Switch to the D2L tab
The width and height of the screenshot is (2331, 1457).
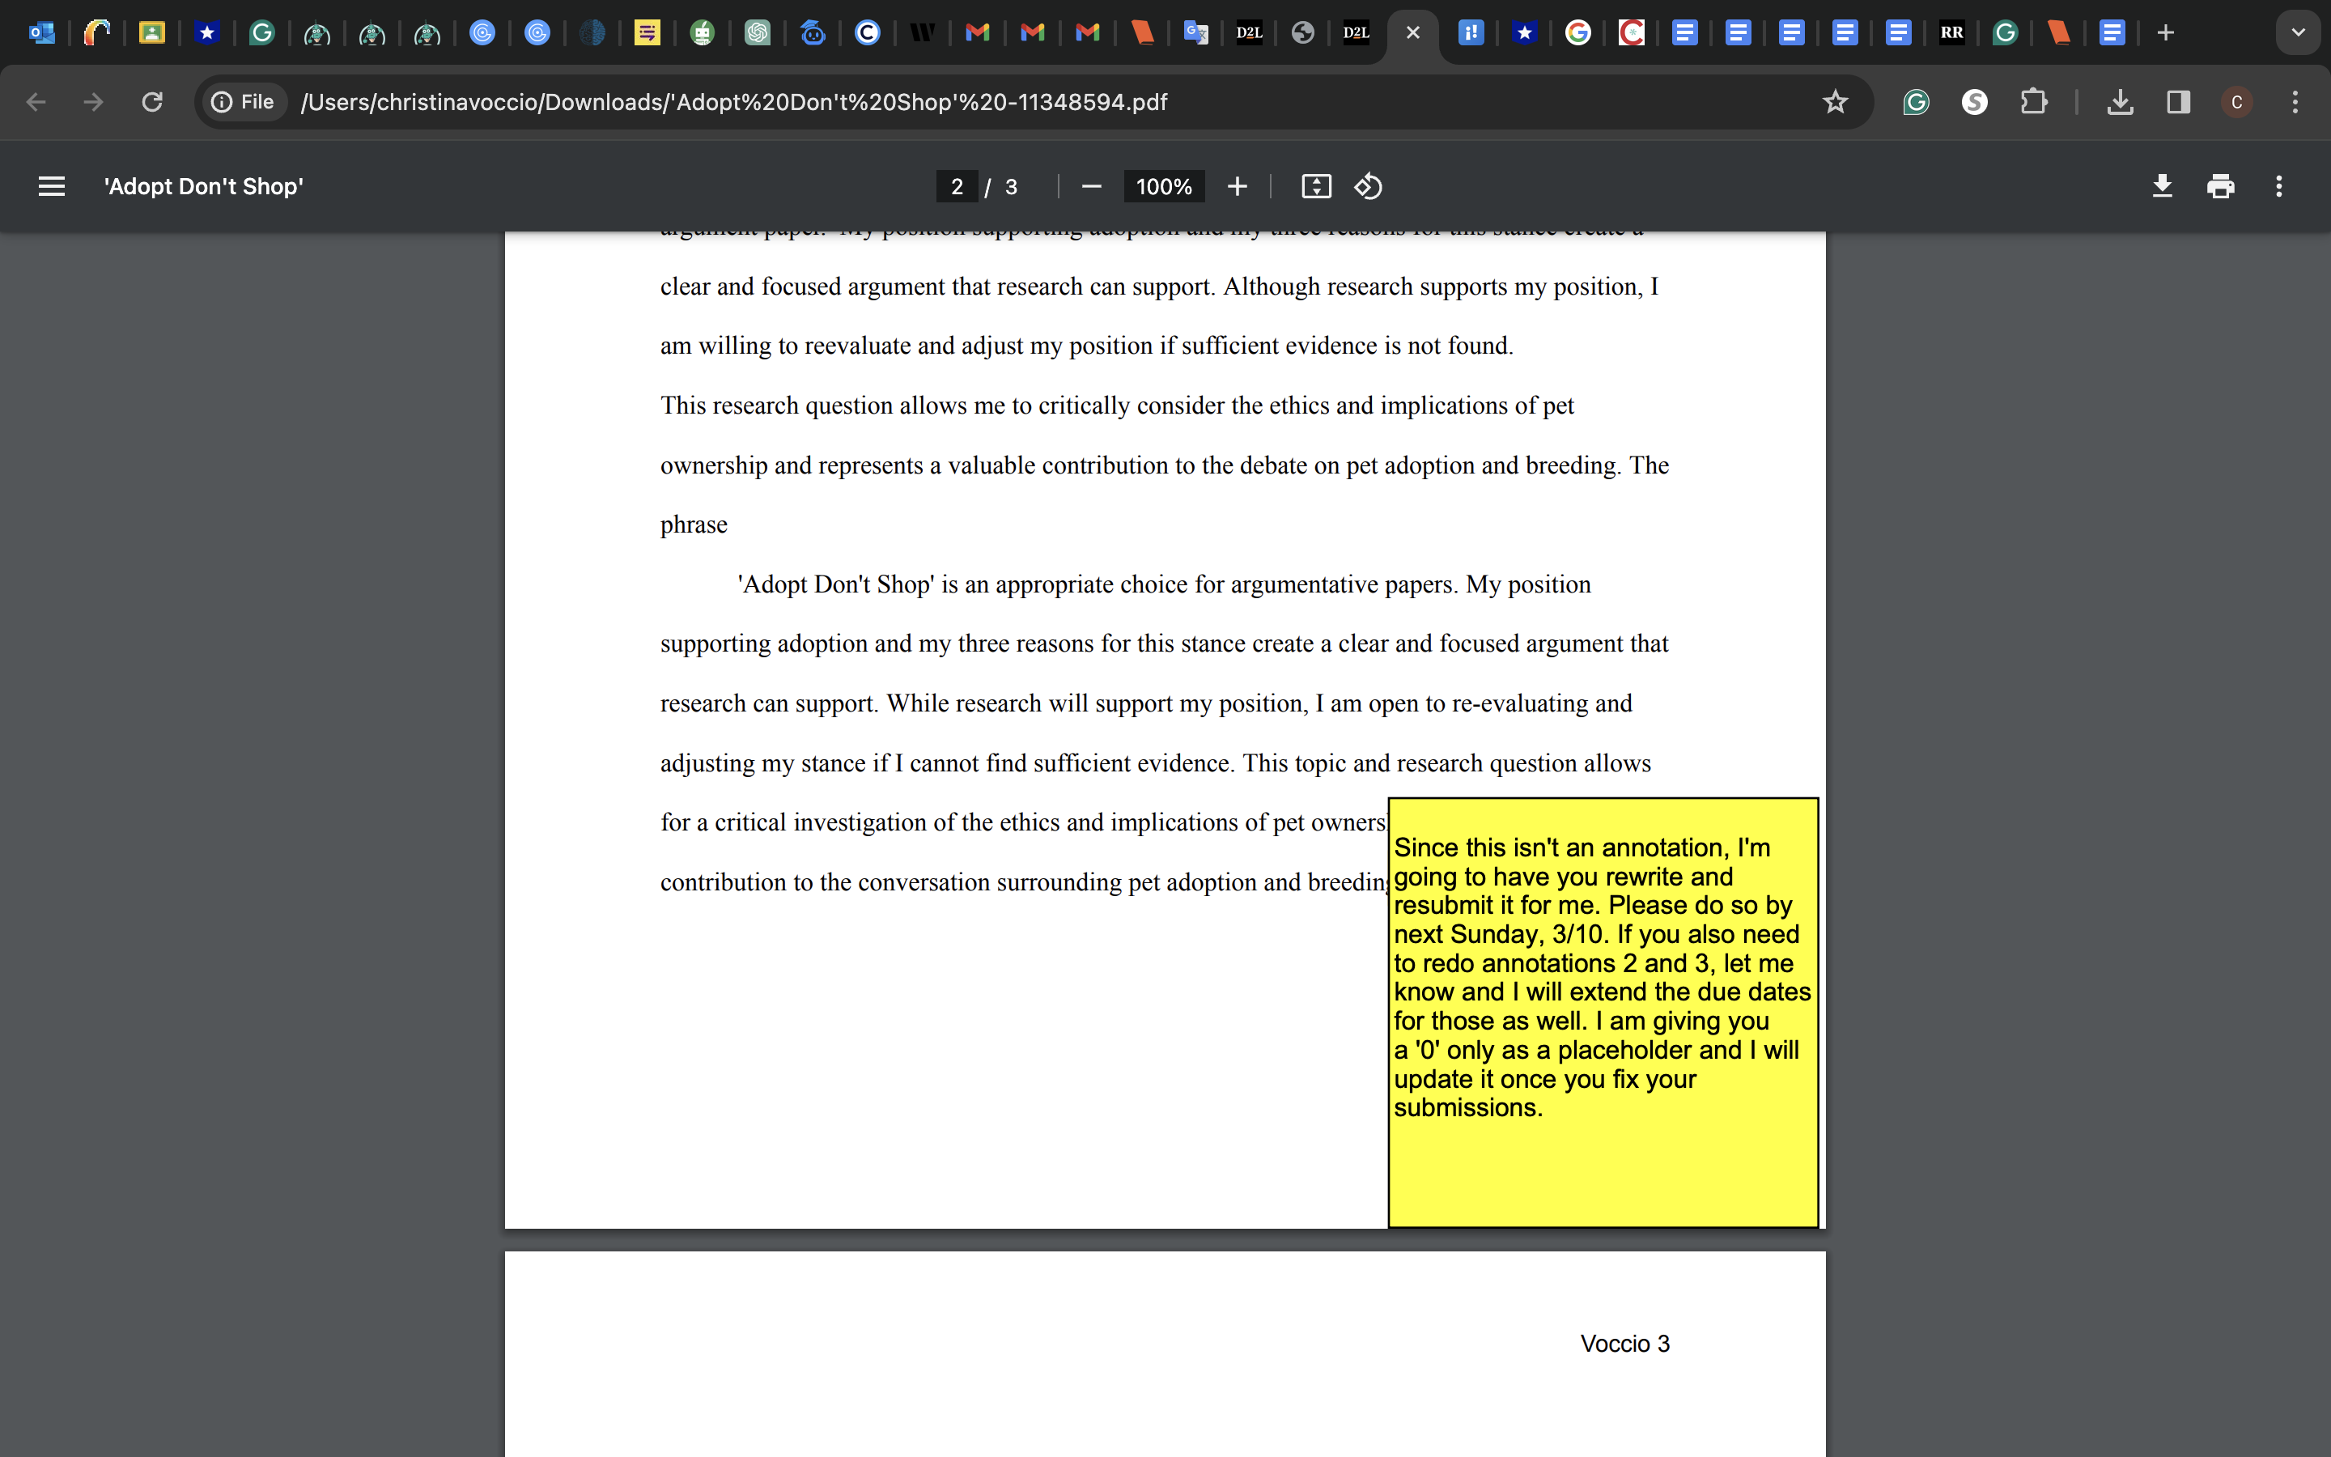[1250, 32]
